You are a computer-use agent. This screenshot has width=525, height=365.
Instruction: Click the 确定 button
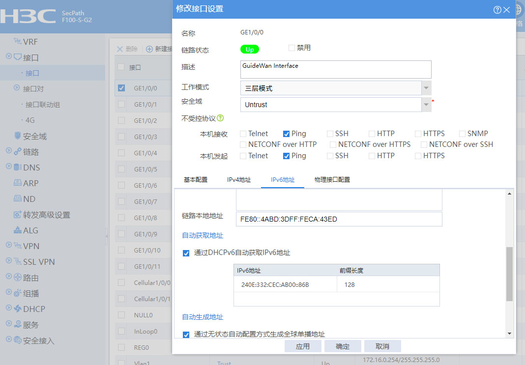343,346
